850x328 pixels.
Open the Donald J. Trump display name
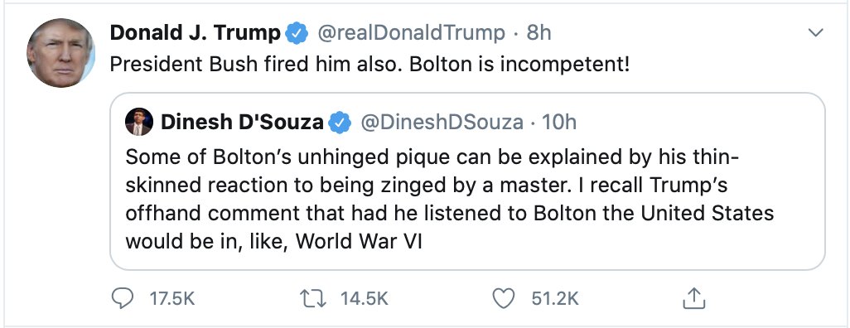point(196,34)
